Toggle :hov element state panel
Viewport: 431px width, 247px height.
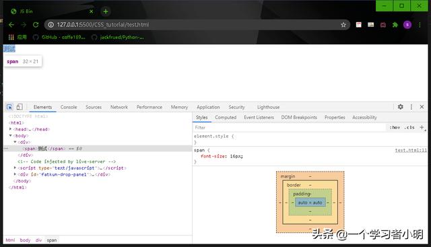pos(395,127)
